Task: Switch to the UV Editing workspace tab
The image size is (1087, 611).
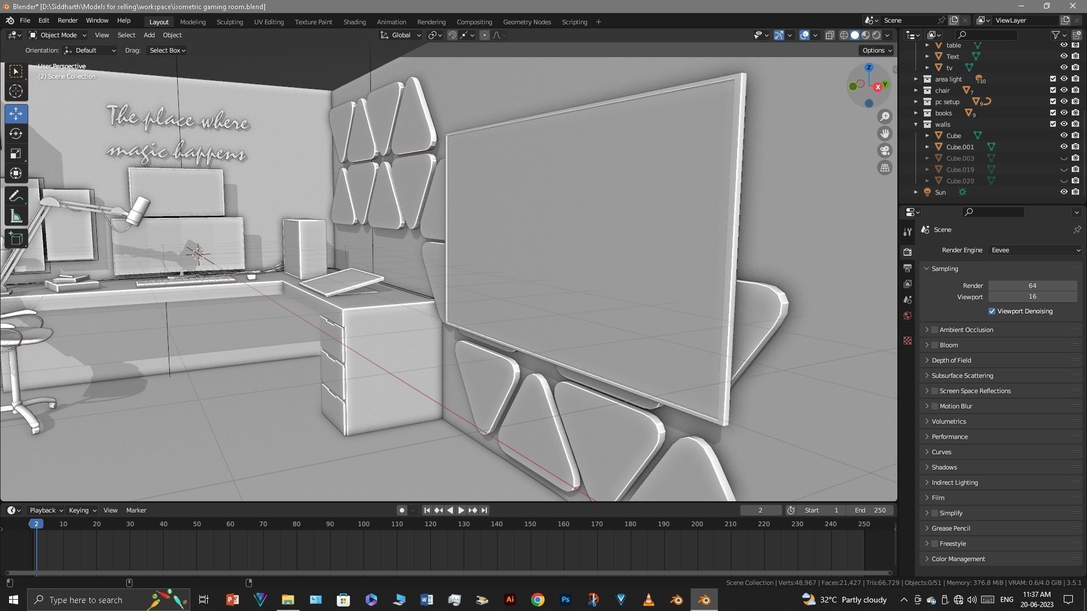Action: tap(268, 22)
